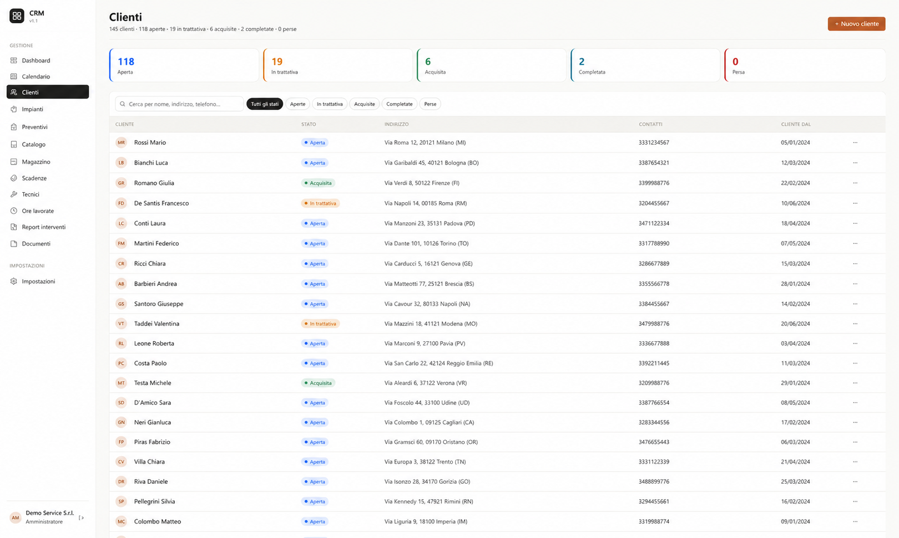Open the 2 Completata summary card
Viewport: 899px width, 538px height.
645,65
